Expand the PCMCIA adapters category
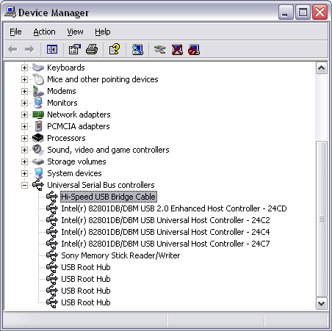Viewport: 332px width, 331px height. tap(24, 126)
